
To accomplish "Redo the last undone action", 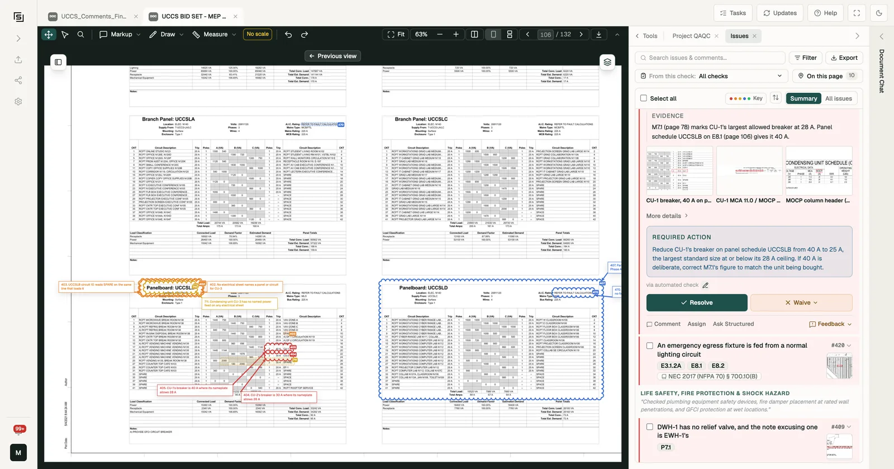I will [305, 34].
